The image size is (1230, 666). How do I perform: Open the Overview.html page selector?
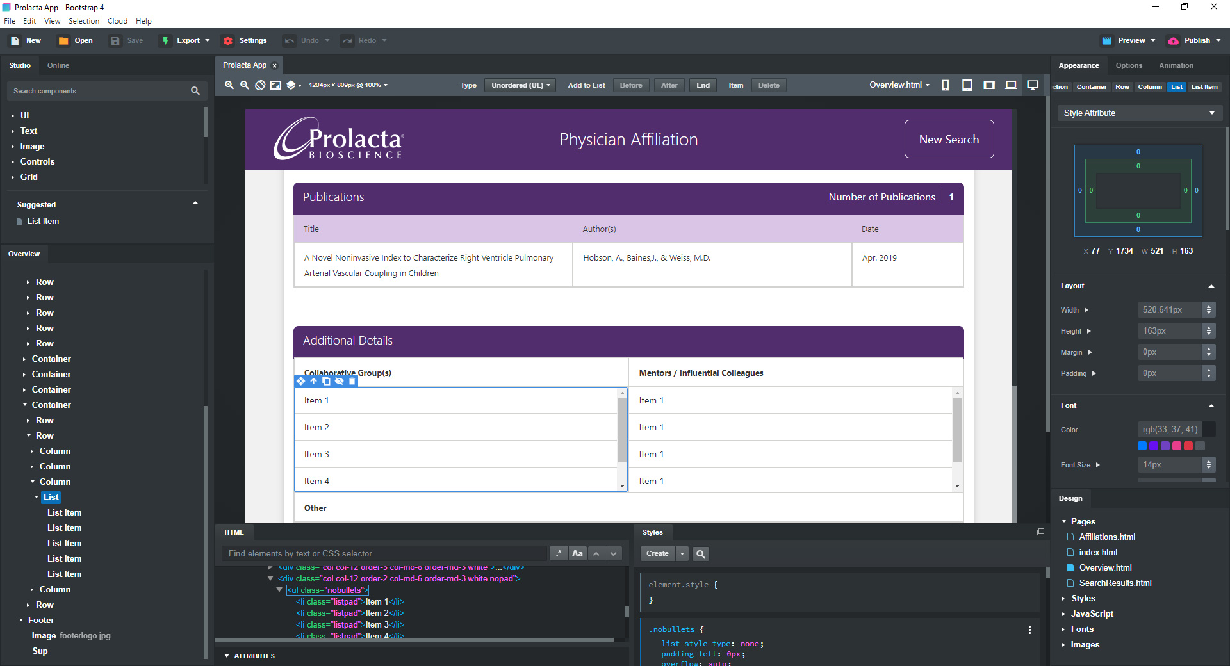click(899, 85)
